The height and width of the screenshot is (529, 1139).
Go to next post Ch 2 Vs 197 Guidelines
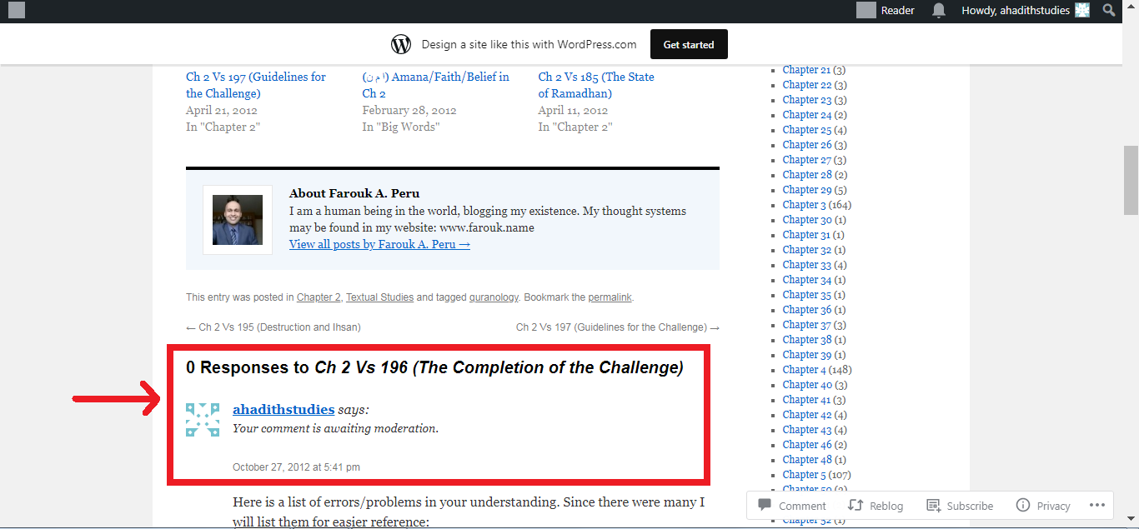pyautogui.click(x=618, y=327)
